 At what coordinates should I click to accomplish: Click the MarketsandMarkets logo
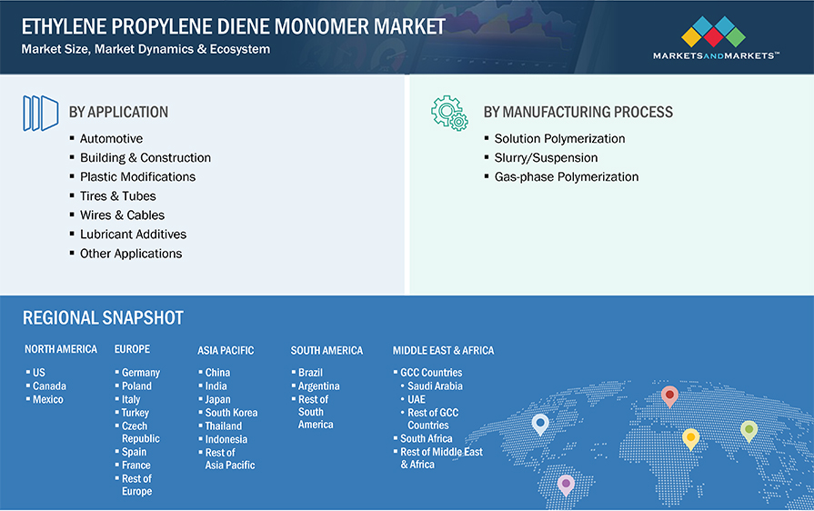(714, 37)
